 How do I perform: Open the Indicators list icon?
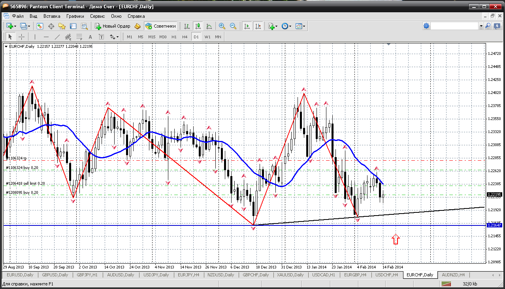(x=271, y=26)
